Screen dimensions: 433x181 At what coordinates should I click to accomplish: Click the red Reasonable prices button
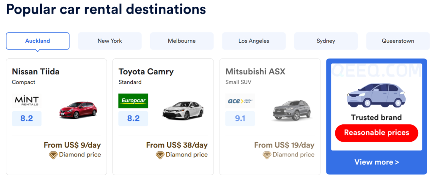click(x=376, y=133)
